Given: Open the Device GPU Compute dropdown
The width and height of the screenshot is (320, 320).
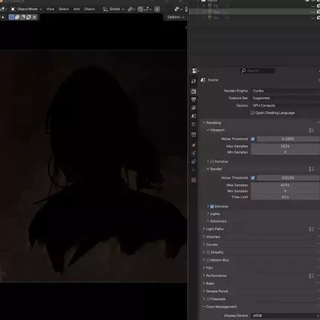Looking at the screenshot, I should click(x=285, y=106).
